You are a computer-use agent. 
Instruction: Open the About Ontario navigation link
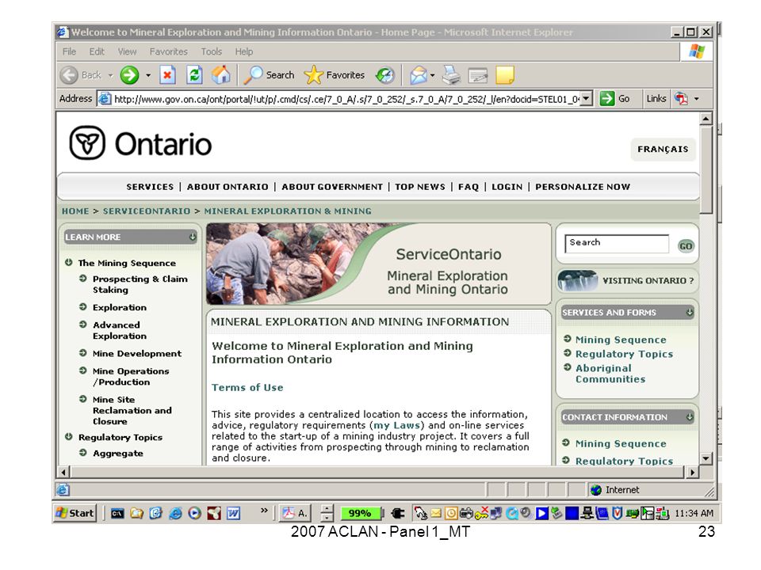pos(228,187)
